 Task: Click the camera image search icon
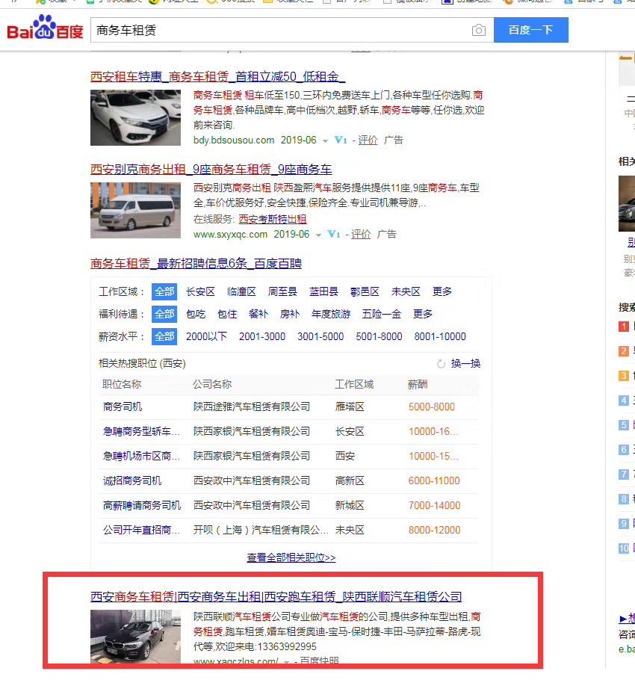click(478, 31)
